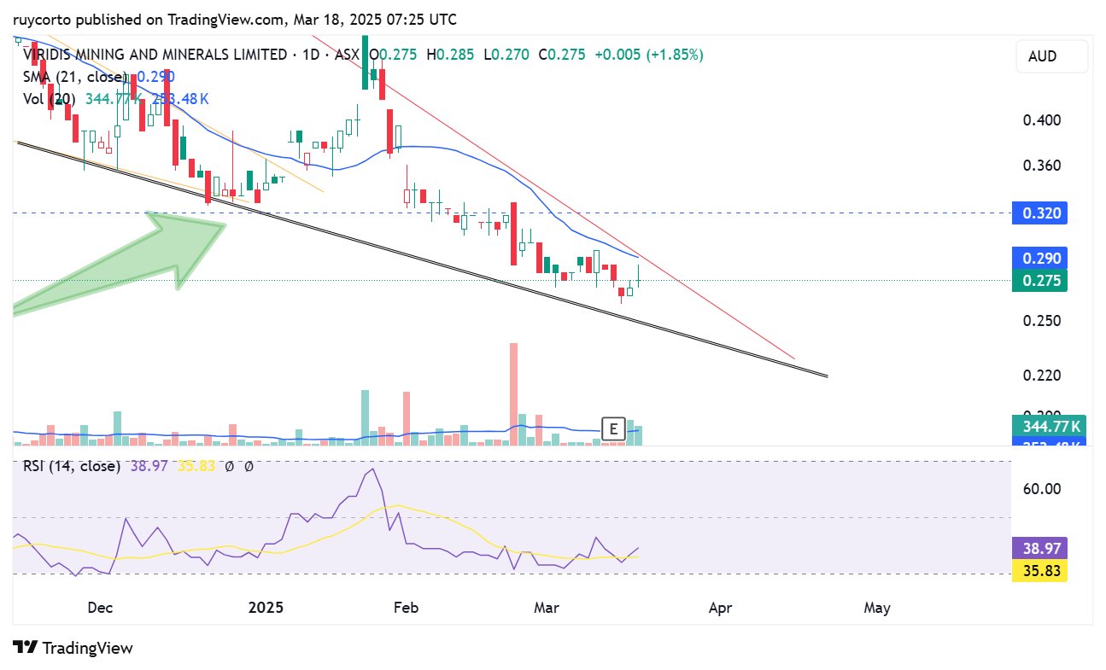The height and width of the screenshot is (670, 1106).
Task: Click the Apr label on the time axis
Action: (x=721, y=608)
